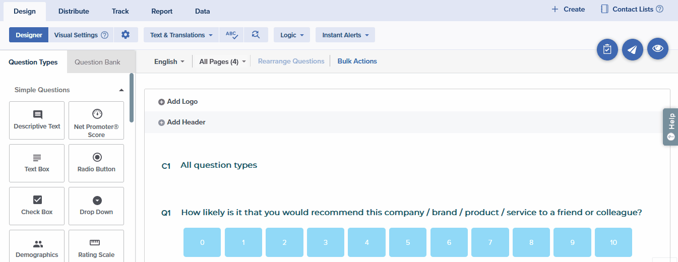
Task: Click the find and replace icon
Action: click(x=256, y=35)
